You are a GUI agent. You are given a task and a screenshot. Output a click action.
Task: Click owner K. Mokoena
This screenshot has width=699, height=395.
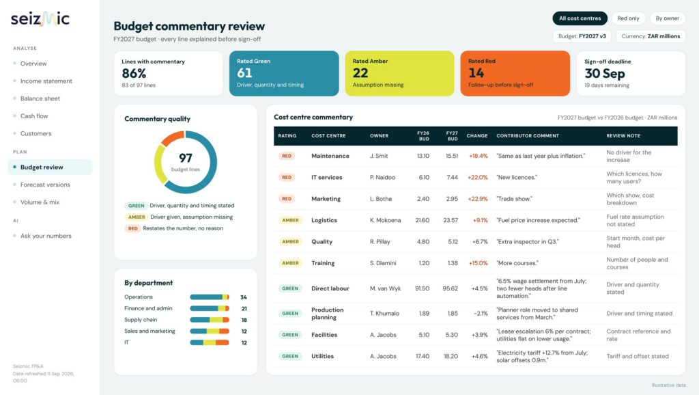click(x=385, y=221)
